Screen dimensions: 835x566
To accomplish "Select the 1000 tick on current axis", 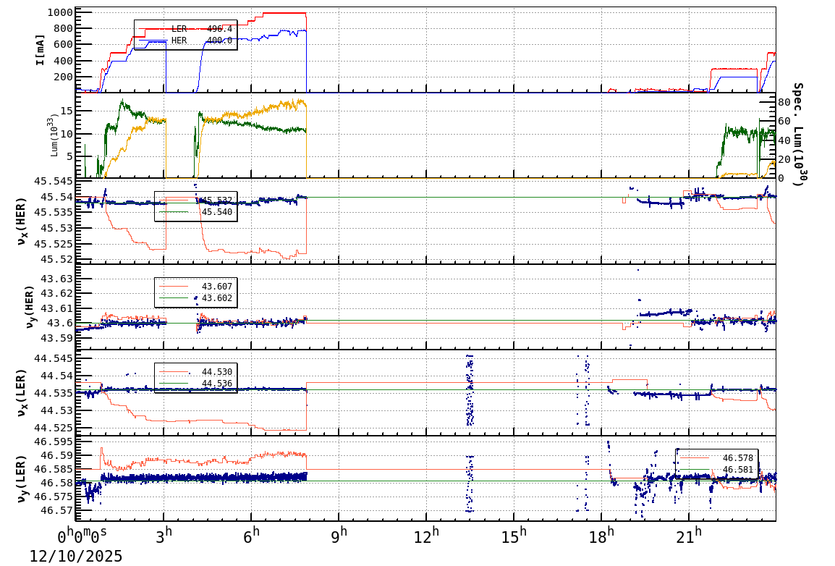I will pos(59,13).
